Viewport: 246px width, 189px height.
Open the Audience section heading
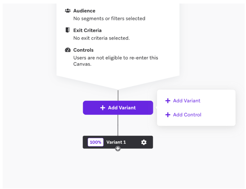84,11
